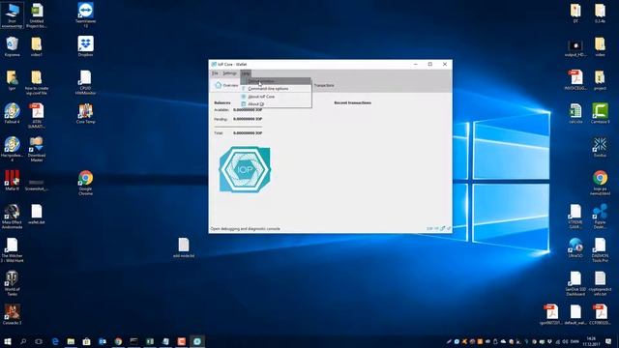Open the Action Center notifications icon

pos(608,341)
